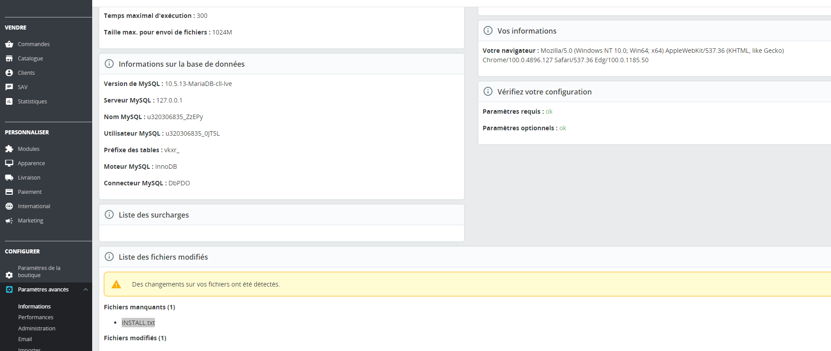The image size is (831, 351).
Task: Select database name u320306835_ZzEPy
Action: 175,117
